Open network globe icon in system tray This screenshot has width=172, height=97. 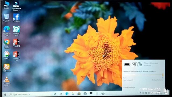coord(146,93)
